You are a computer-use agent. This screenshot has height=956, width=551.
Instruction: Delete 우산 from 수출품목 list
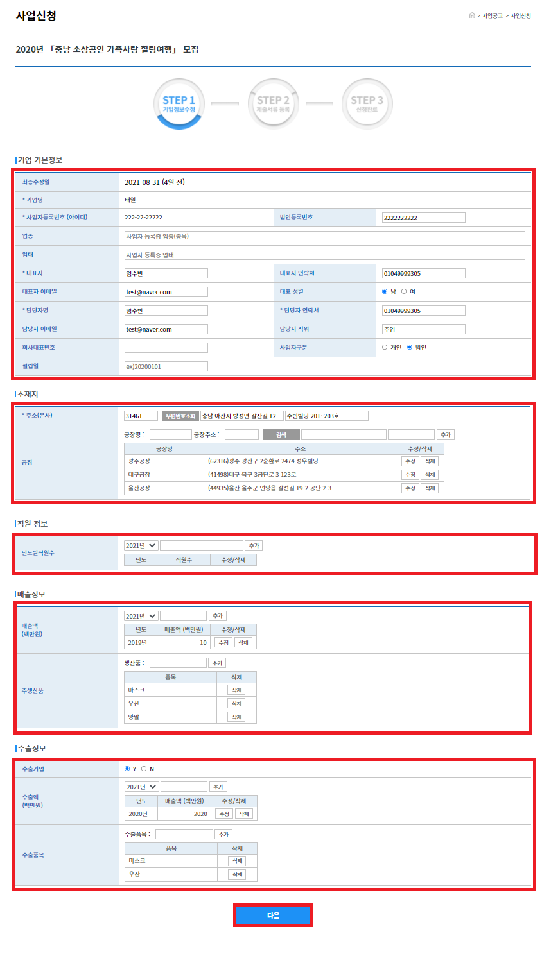coord(238,875)
